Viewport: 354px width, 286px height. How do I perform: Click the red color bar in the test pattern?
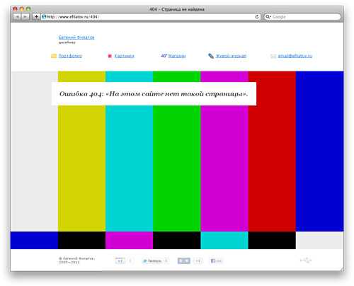[272, 151]
